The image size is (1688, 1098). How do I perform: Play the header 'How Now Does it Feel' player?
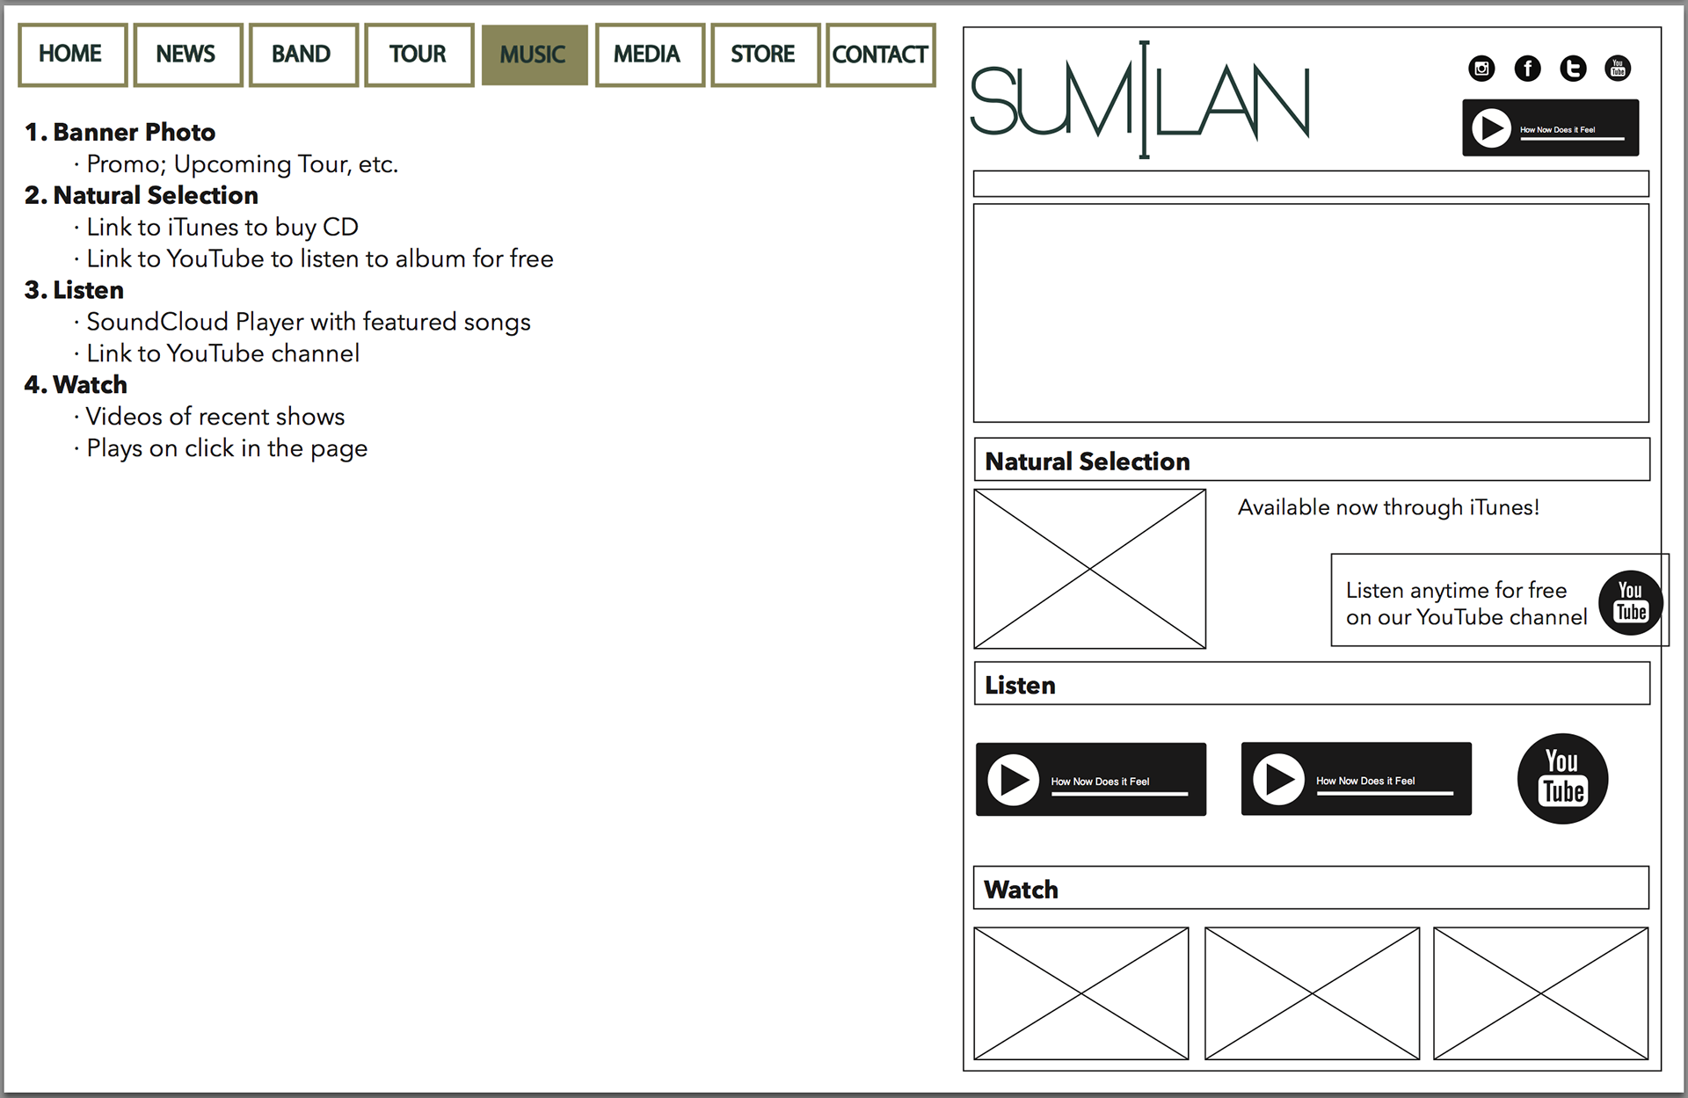coord(1492,128)
